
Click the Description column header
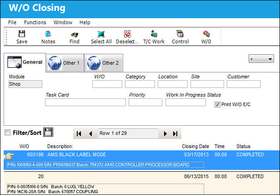[x=60, y=146]
